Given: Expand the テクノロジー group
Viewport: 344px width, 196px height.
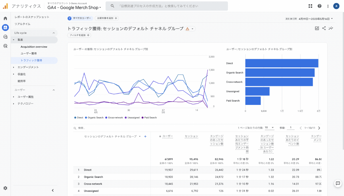Looking at the screenshot, I should tap(13, 104).
